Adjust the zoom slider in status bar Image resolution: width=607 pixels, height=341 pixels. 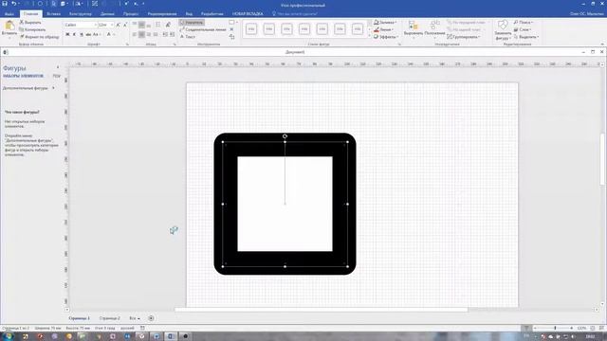[x=555, y=328]
